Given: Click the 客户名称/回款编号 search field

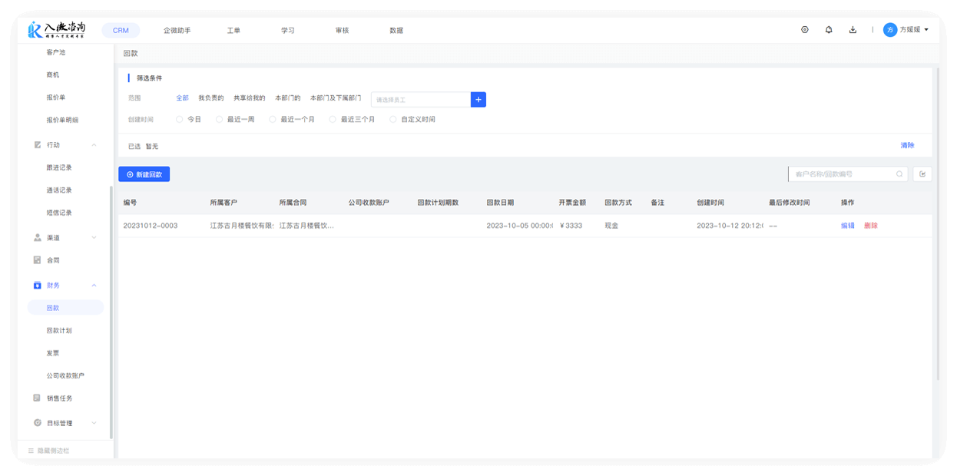Looking at the screenshot, I should point(848,174).
